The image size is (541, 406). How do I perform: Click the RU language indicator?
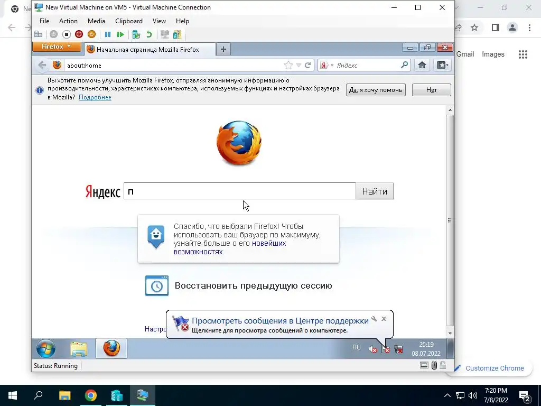click(x=357, y=347)
